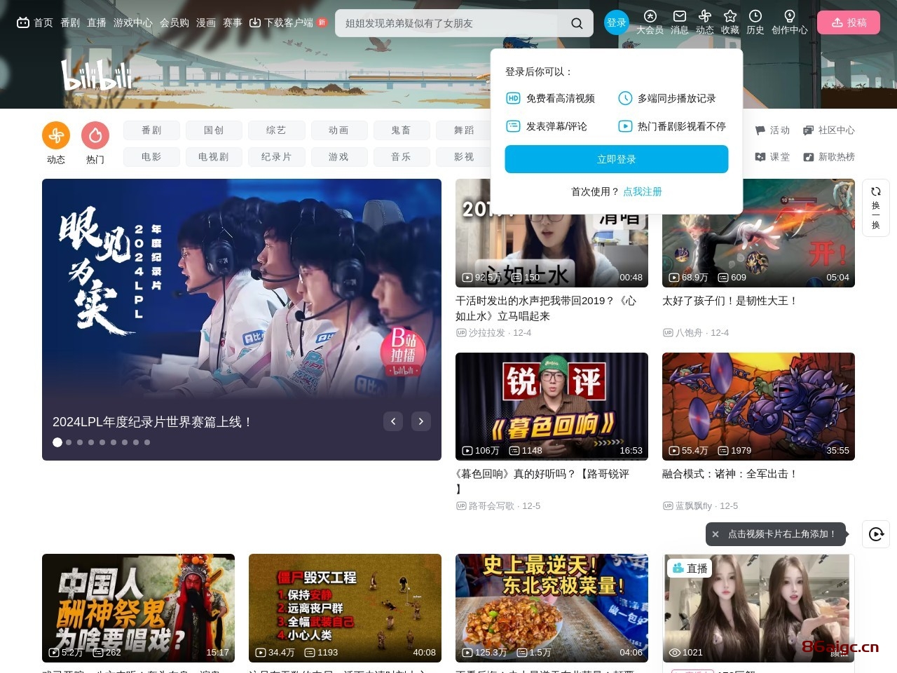
Task: Click the 立即登录 button in popup
Action: (617, 159)
